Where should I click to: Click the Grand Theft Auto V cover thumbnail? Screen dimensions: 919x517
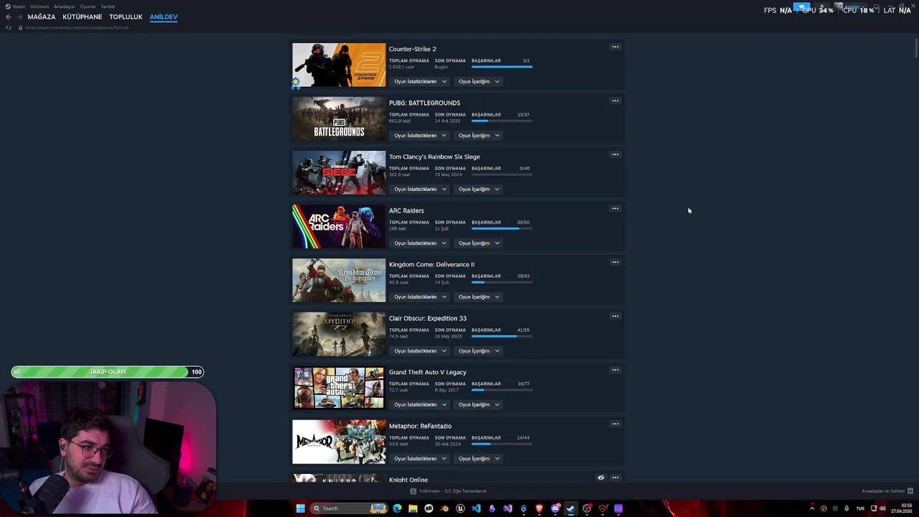pos(339,388)
